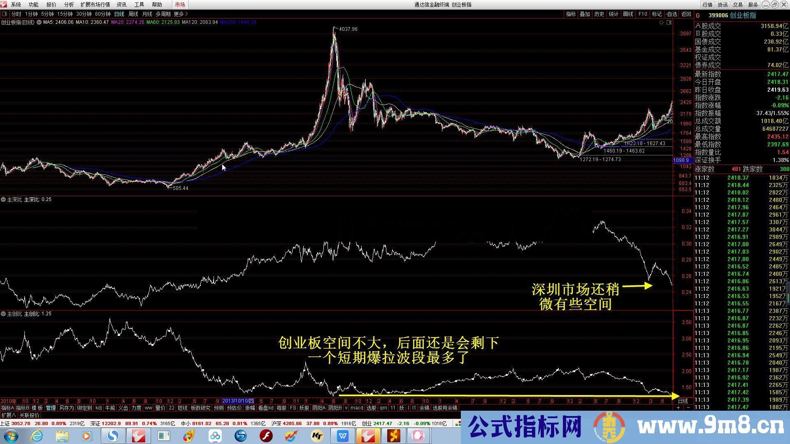
Task: Open the 帮助 menu
Action: point(157,5)
